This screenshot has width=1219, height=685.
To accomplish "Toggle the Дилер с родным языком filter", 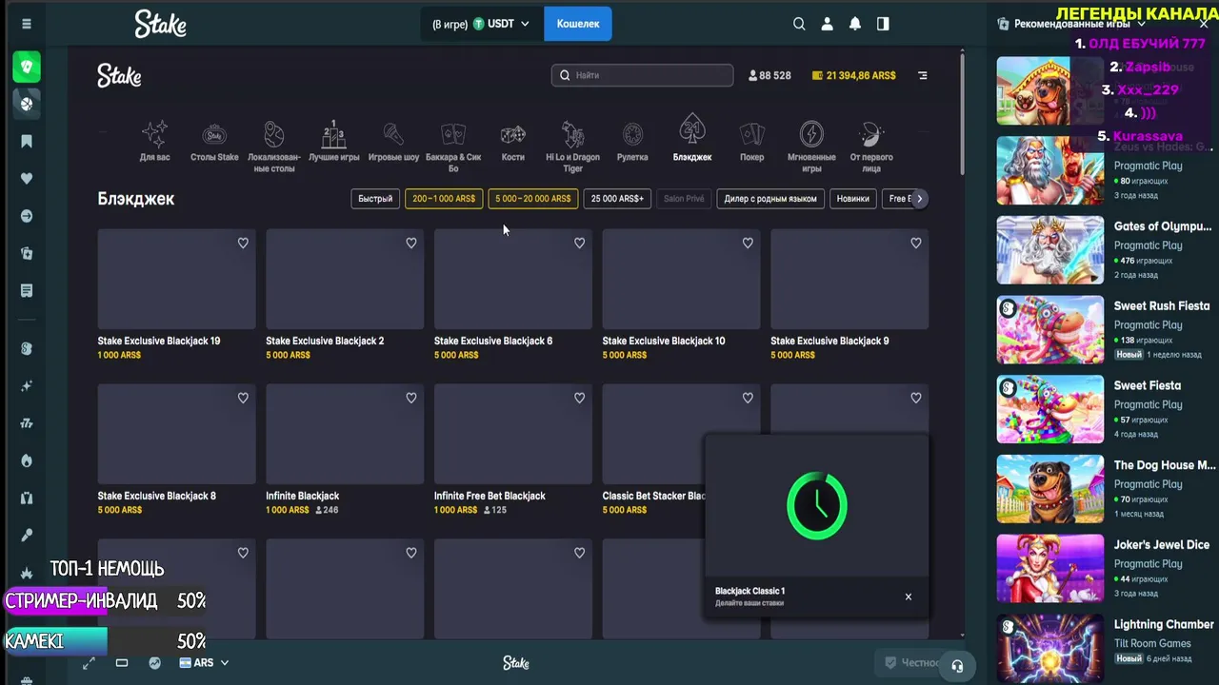I will (770, 199).
